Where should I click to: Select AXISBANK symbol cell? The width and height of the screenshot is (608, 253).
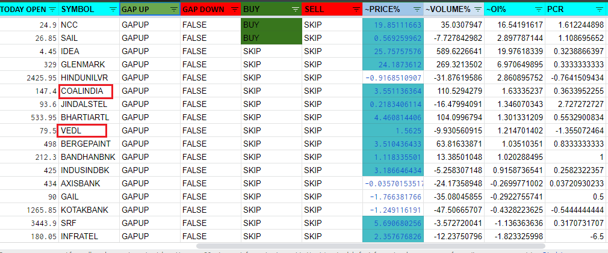(89, 184)
